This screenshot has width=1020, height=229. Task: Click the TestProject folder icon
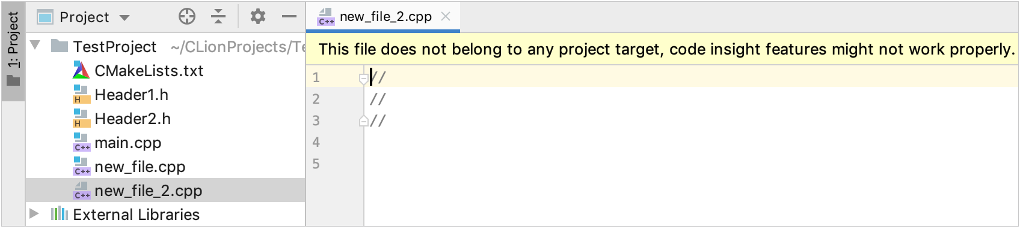[x=60, y=46]
